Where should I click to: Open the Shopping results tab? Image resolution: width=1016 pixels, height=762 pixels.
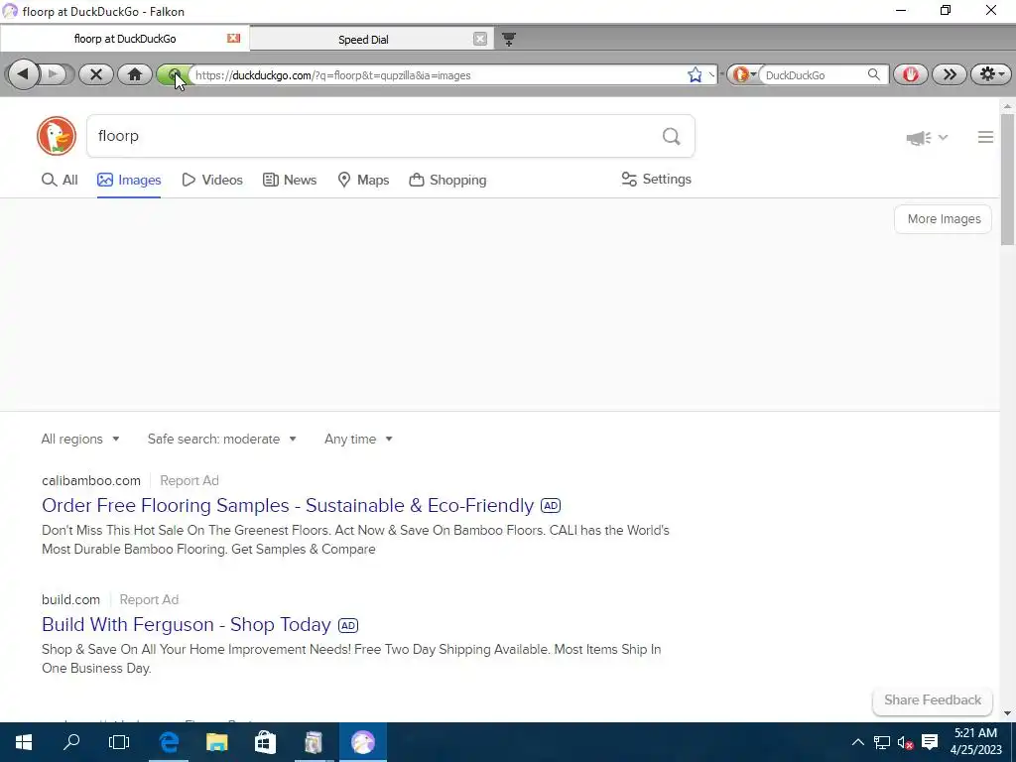pos(447,181)
